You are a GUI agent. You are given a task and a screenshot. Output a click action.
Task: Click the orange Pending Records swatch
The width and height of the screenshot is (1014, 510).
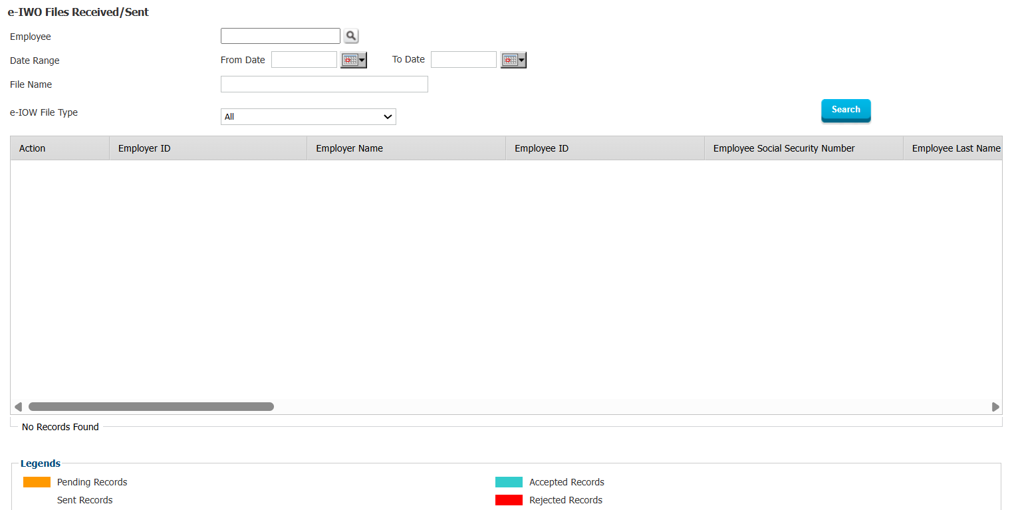point(37,482)
